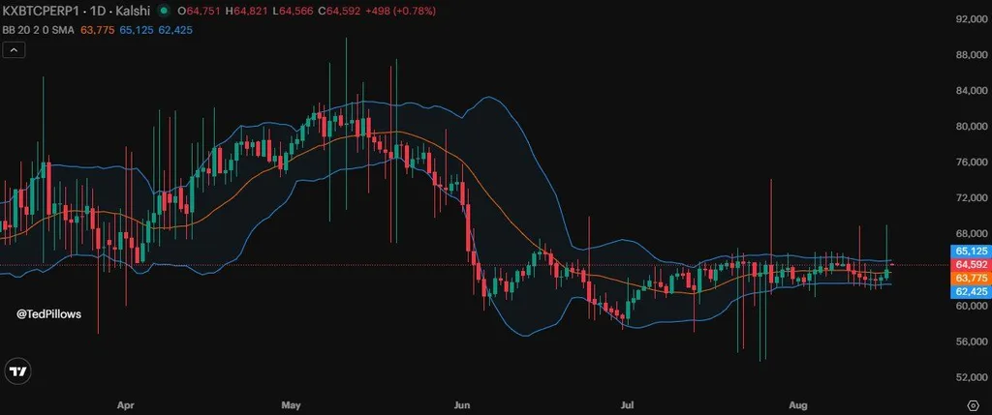Open chart settings hexagon gear icon

point(973,405)
